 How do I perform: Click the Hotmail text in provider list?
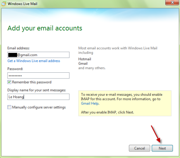(85, 59)
